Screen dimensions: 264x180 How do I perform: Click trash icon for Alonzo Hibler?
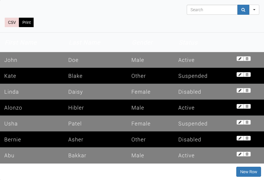[x=247, y=106]
